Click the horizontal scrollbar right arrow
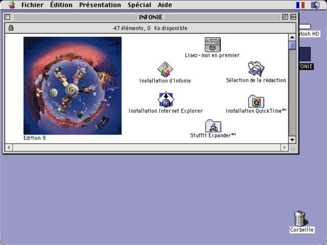Viewport: 327px width, 245px height. [x=285, y=148]
